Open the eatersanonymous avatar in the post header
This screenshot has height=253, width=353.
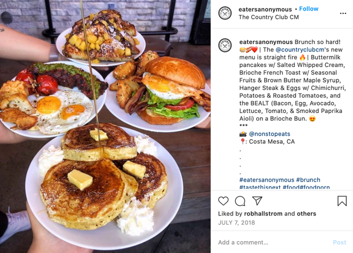pos(225,13)
